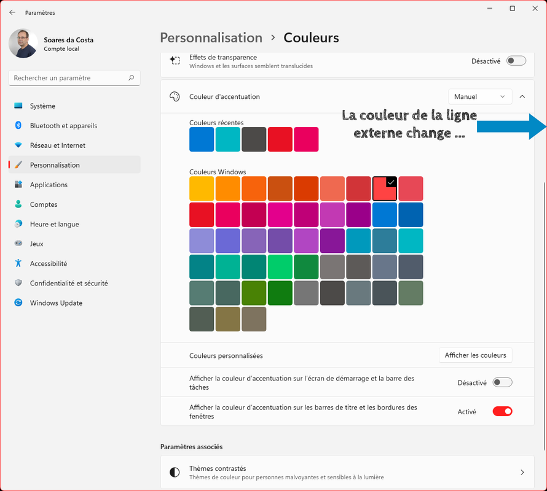547x491 pixels.
Task: Click the Jeux controller icon
Action: click(x=18, y=243)
